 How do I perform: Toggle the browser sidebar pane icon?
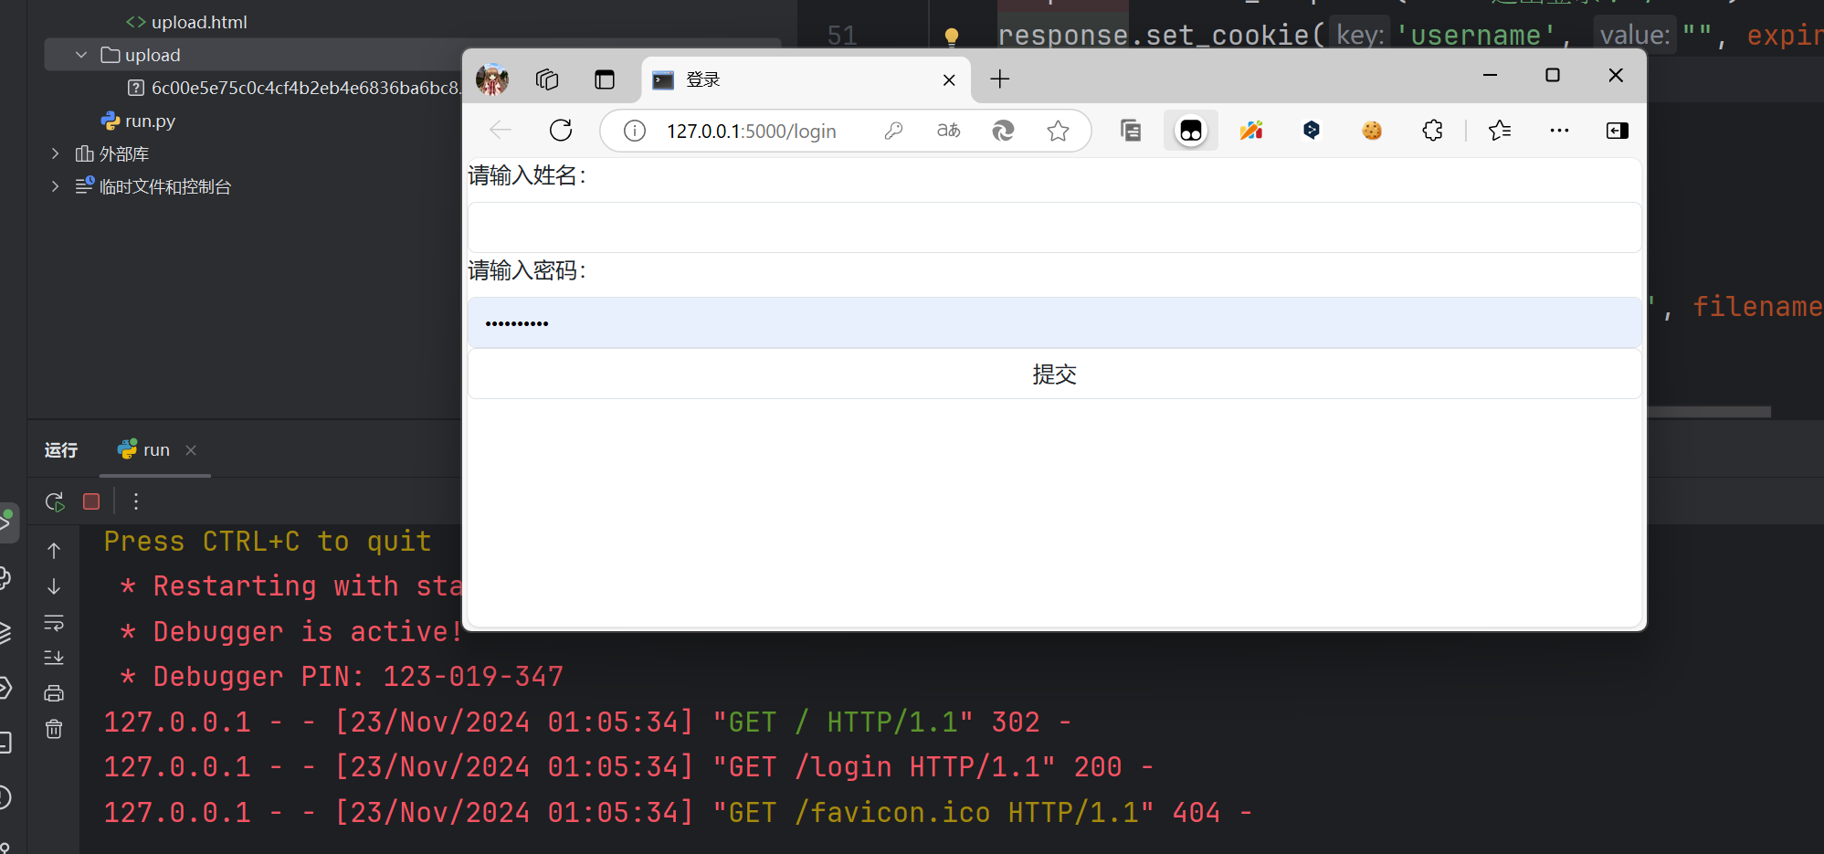click(x=1617, y=131)
